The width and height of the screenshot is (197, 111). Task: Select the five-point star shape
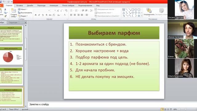coord(139,16)
